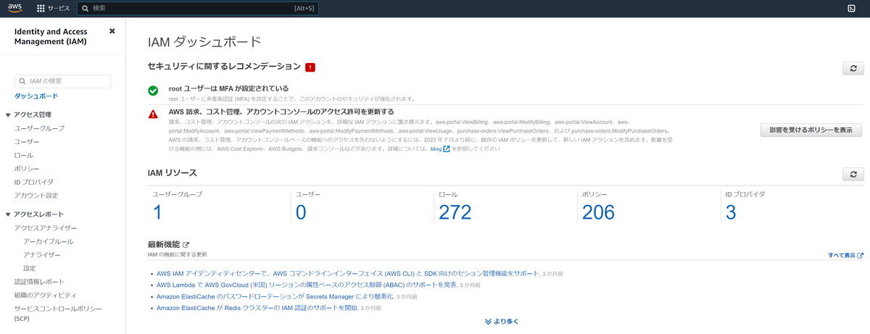This screenshot has width=870, height=334.
Task: Open the ElastiCache Secrets Manager news link
Action: coord(277,296)
